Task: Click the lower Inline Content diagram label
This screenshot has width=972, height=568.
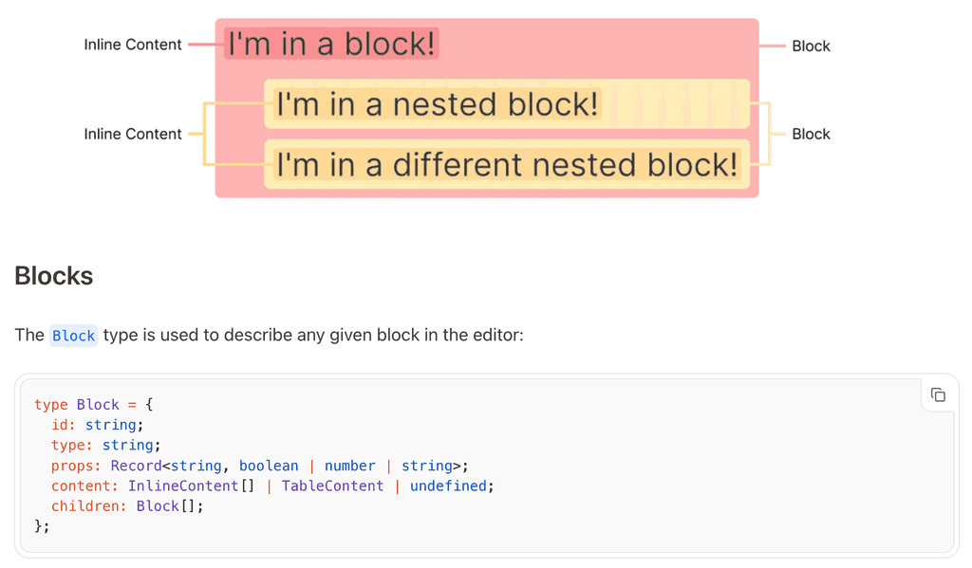Action: coord(133,134)
